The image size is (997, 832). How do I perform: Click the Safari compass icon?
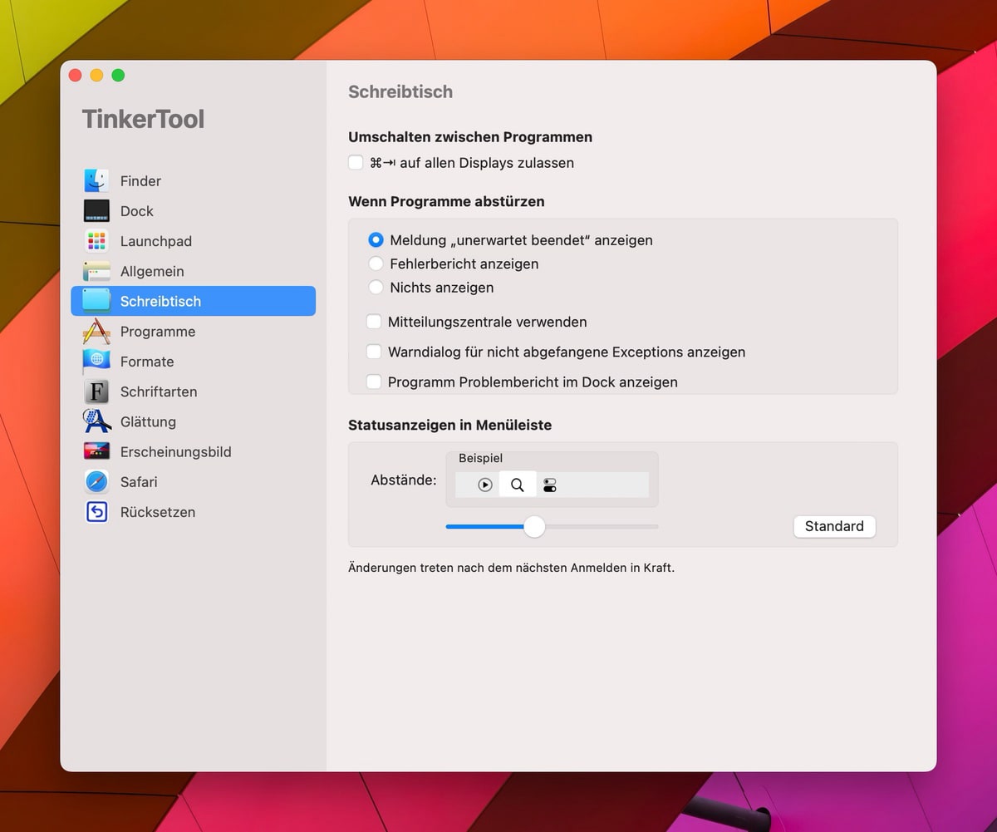(x=96, y=482)
